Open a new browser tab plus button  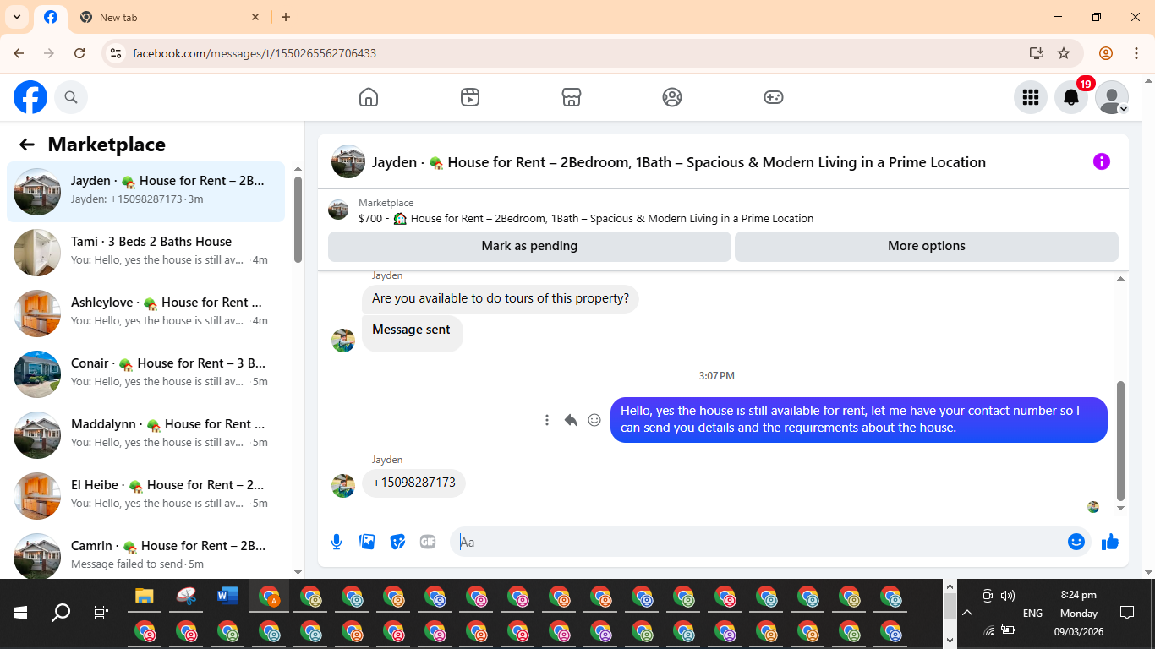(286, 17)
